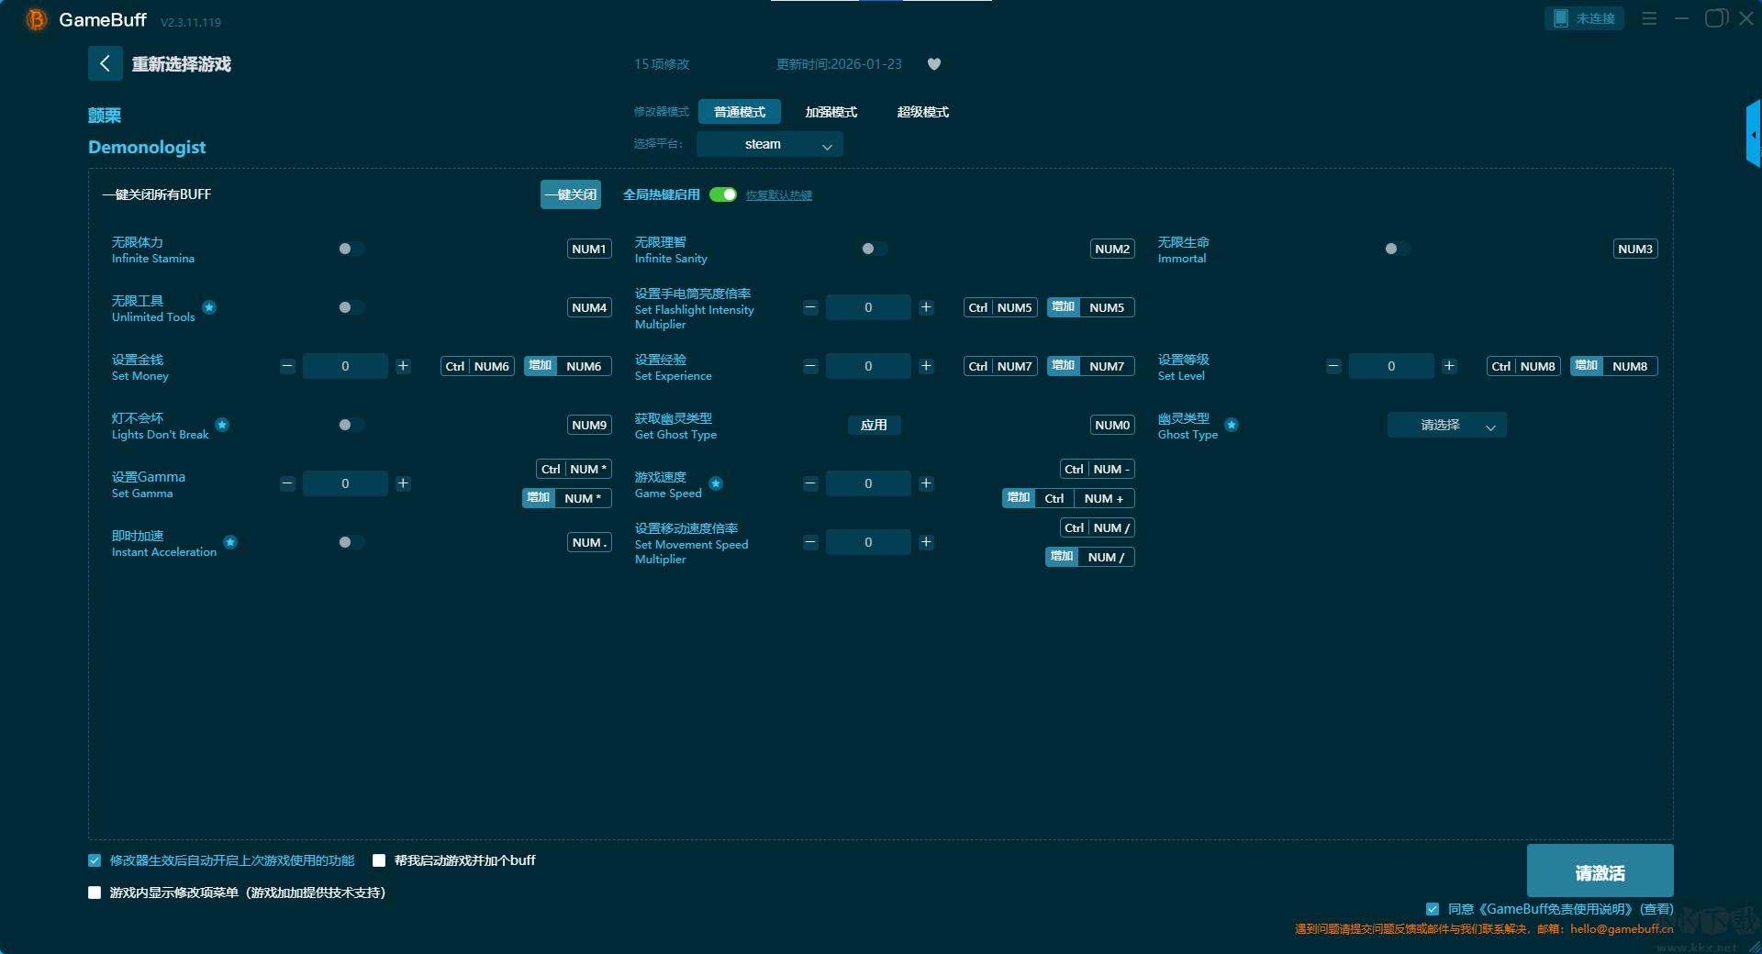The width and height of the screenshot is (1762, 954).
Task: Click the Set Level value field
Action: (x=1390, y=366)
